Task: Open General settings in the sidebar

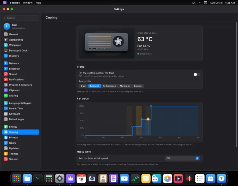Action: click(20, 34)
